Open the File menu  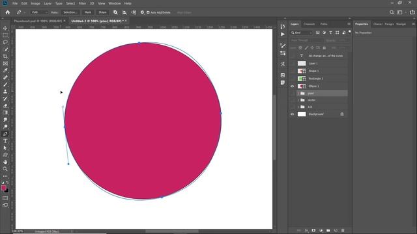point(15,3)
